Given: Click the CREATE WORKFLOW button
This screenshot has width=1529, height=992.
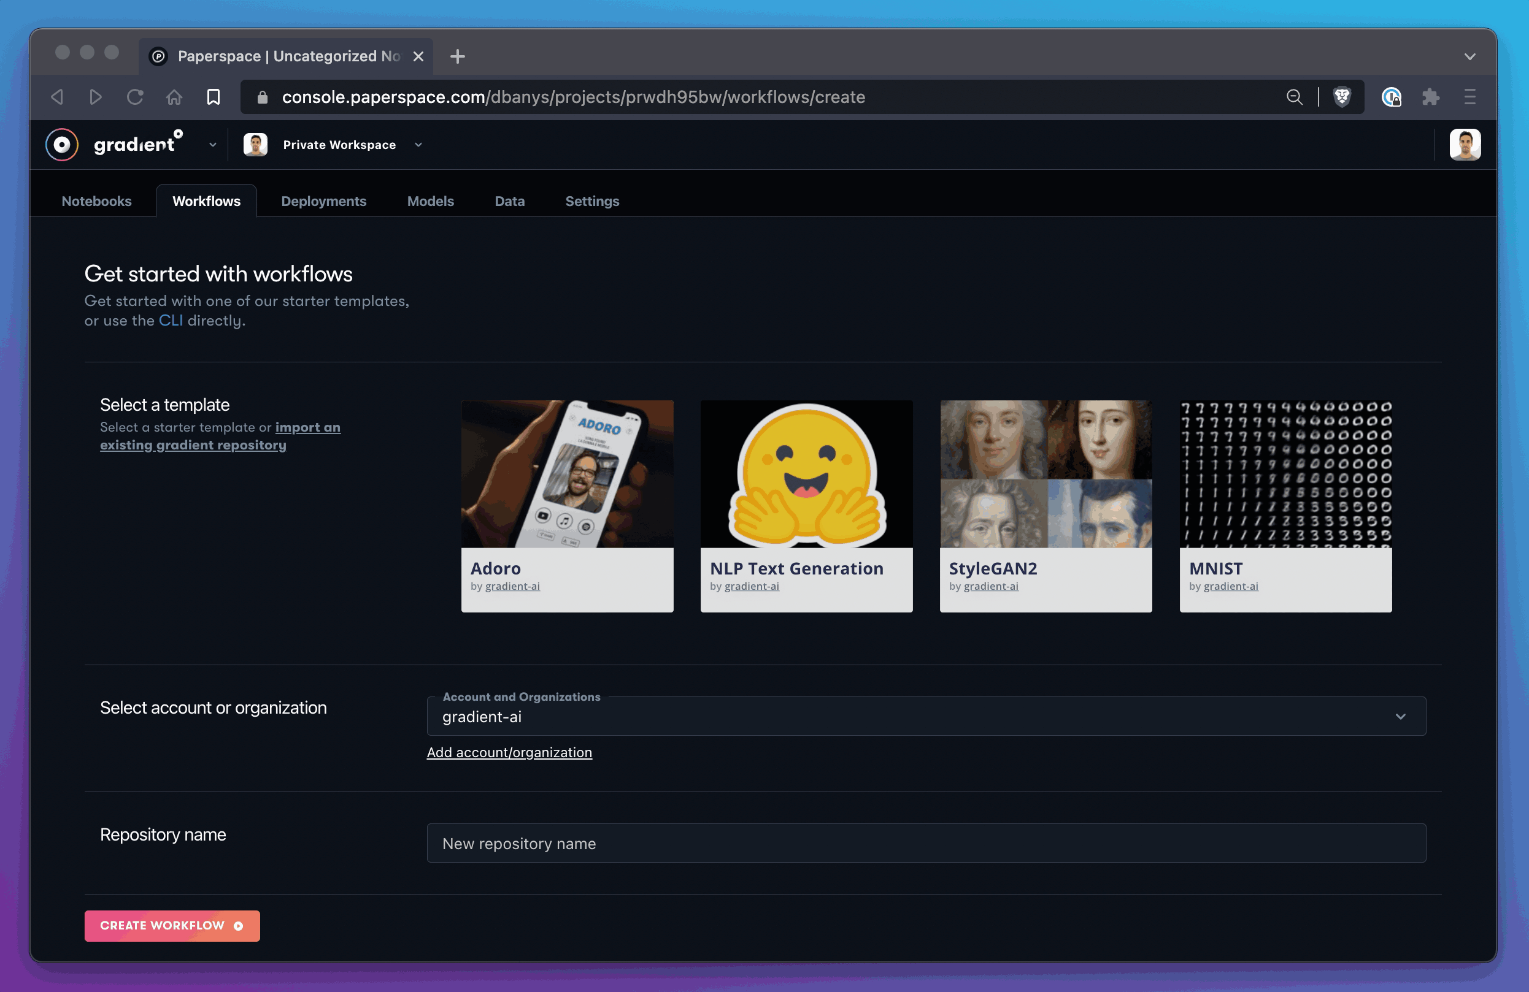Looking at the screenshot, I should pos(172,925).
